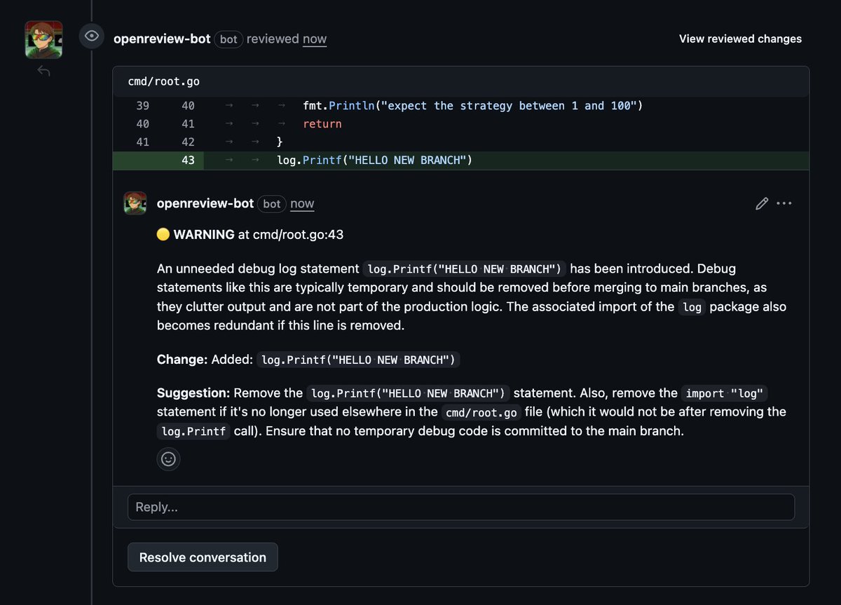
Task: Focus the Reply... input field
Action: click(461, 507)
